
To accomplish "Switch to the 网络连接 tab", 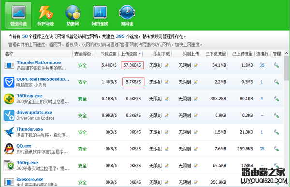I will [x=100, y=16].
